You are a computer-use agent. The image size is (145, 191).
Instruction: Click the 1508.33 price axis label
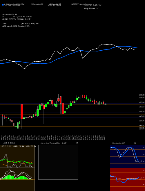point(142,111)
